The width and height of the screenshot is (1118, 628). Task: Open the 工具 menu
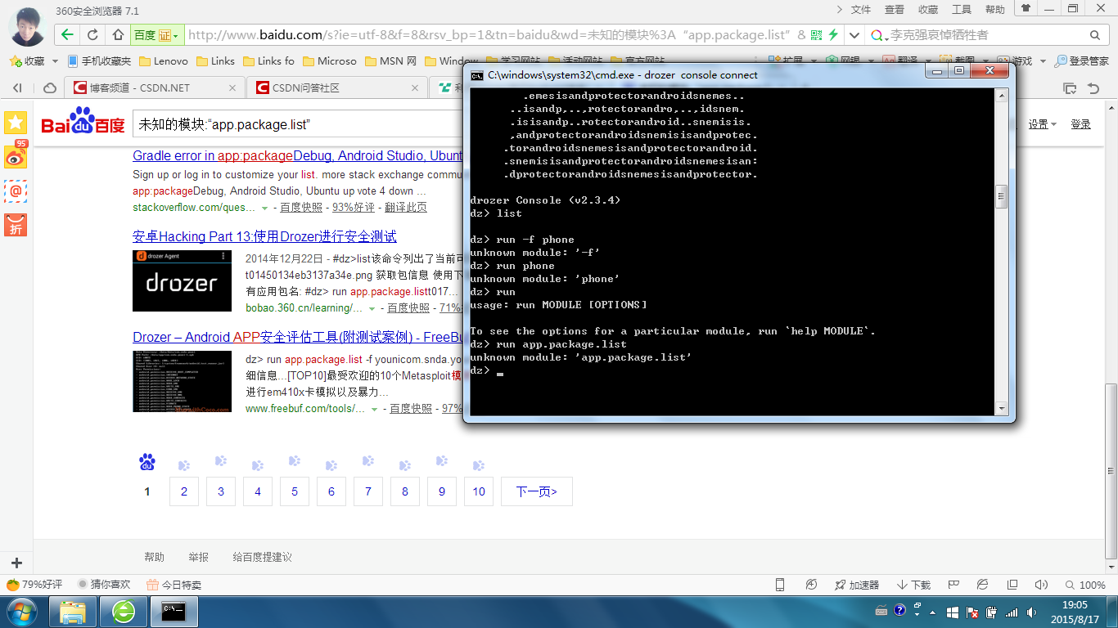point(962,10)
